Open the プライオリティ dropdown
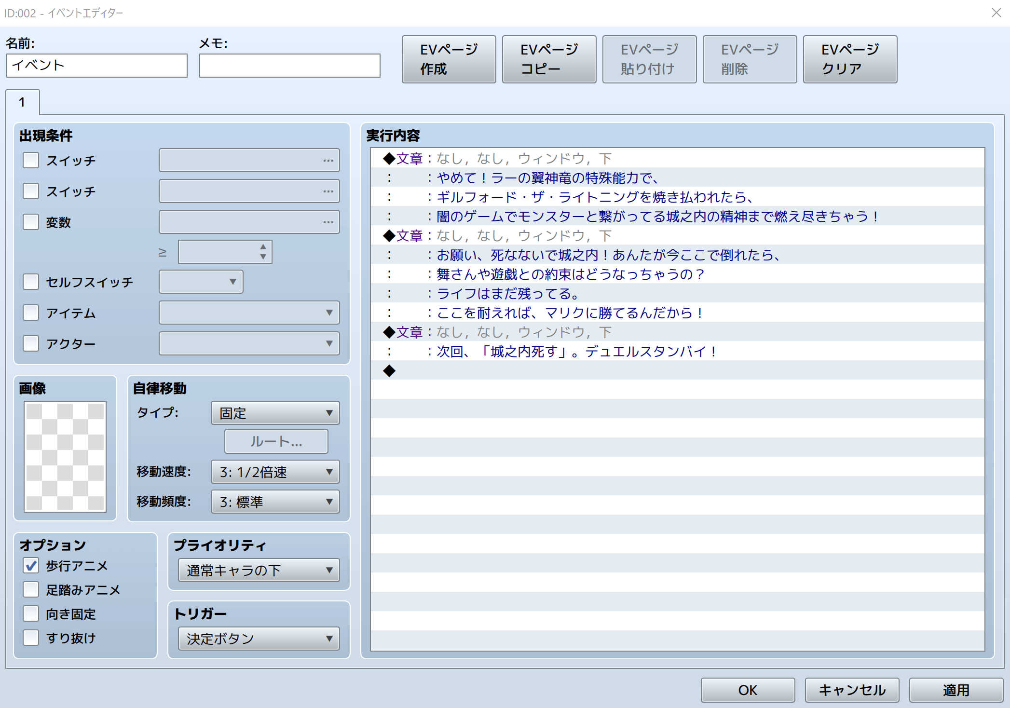Image resolution: width=1010 pixels, height=708 pixels. [x=259, y=570]
